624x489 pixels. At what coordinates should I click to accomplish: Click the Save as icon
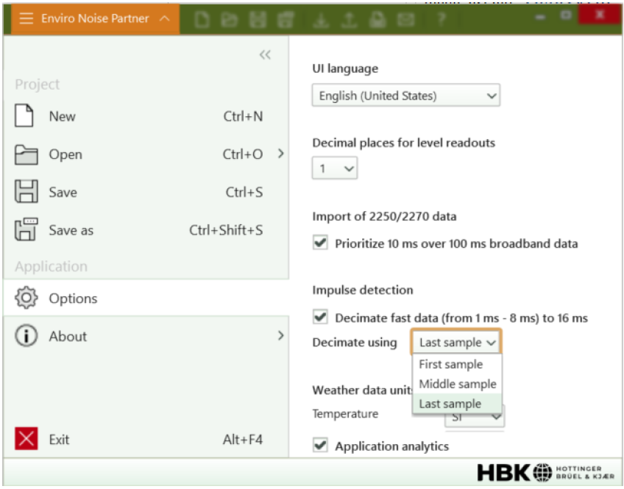click(x=26, y=230)
